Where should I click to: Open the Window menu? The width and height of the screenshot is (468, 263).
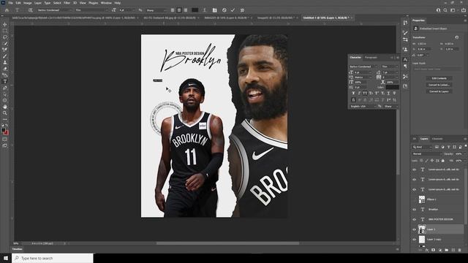click(x=106, y=3)
